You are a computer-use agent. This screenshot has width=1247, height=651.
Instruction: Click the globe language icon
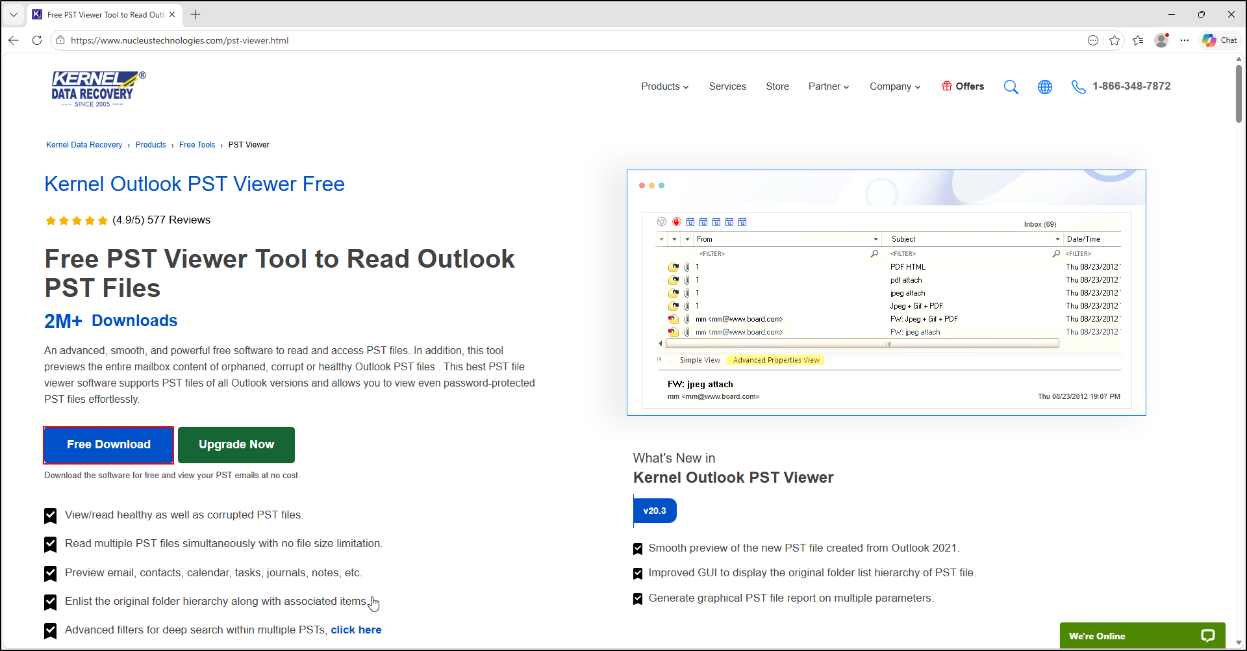[1044, 87]
